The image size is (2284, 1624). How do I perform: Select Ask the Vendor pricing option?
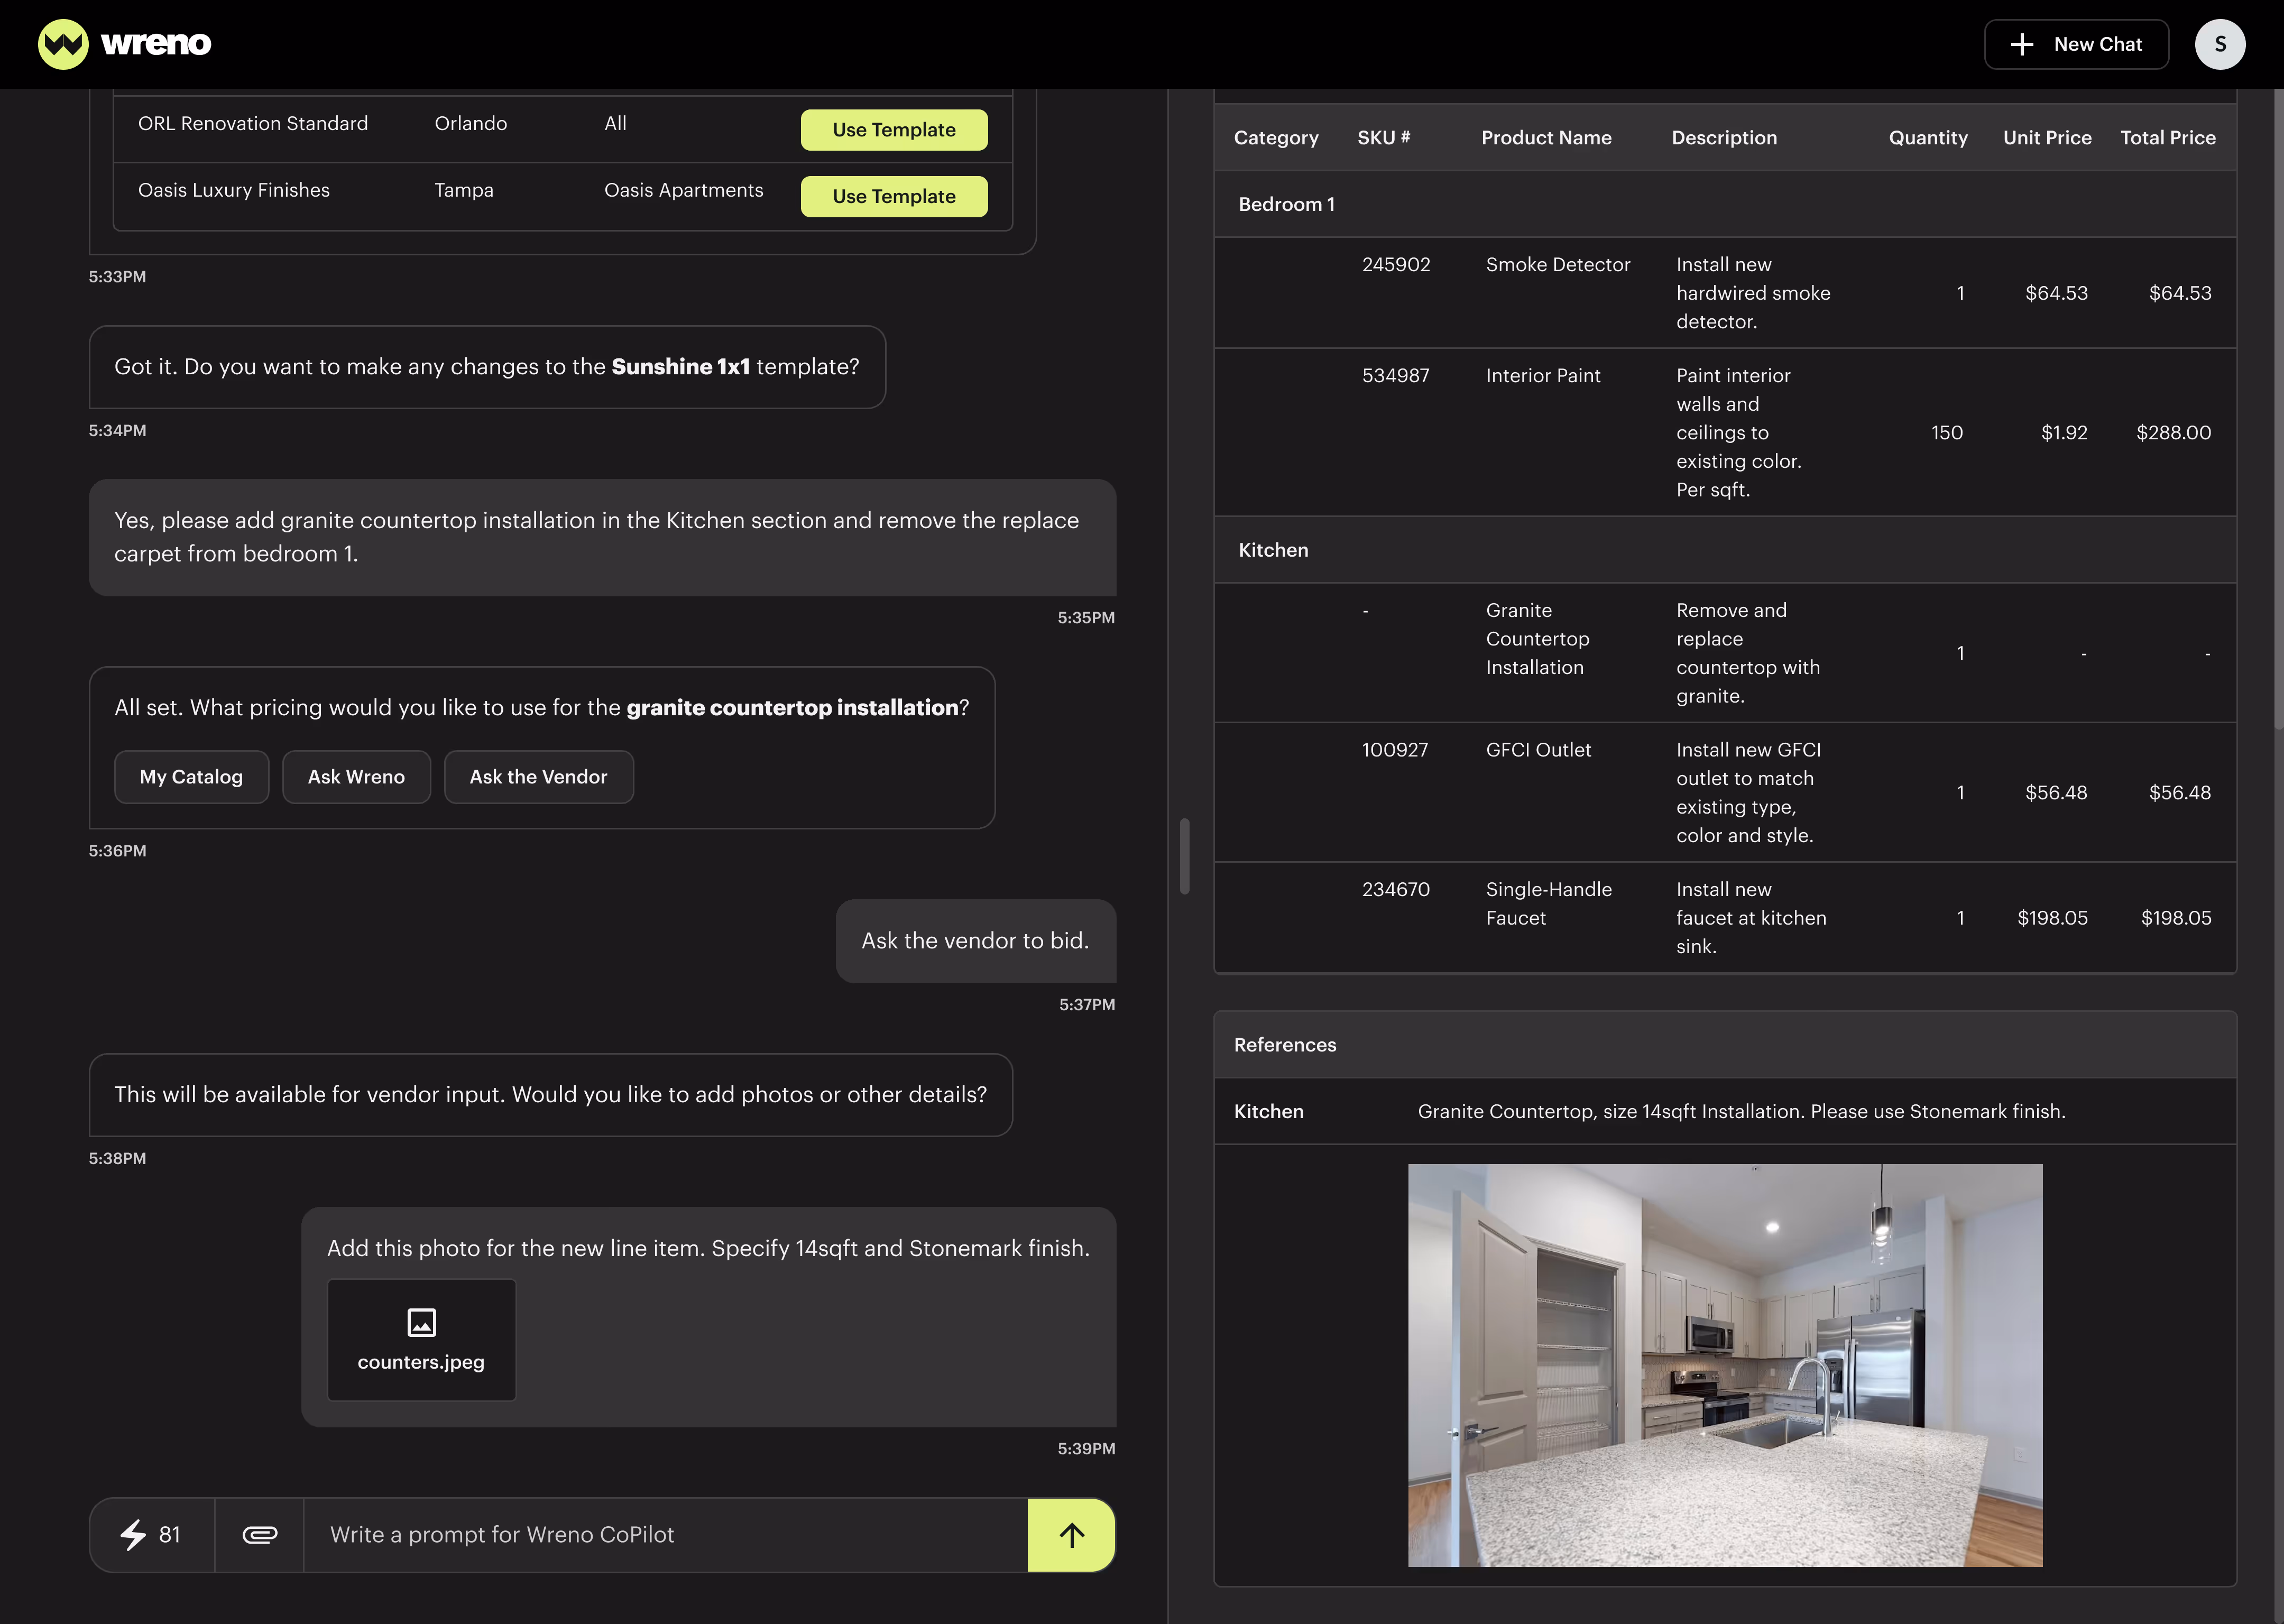pyautogui.click(x=538, y=776)
